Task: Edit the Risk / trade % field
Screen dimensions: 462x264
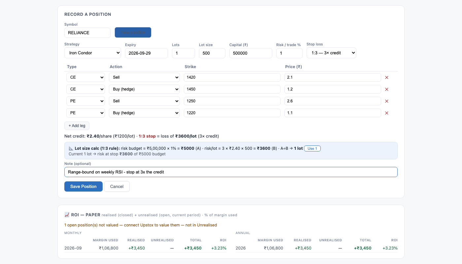Action: coord(289,53)
